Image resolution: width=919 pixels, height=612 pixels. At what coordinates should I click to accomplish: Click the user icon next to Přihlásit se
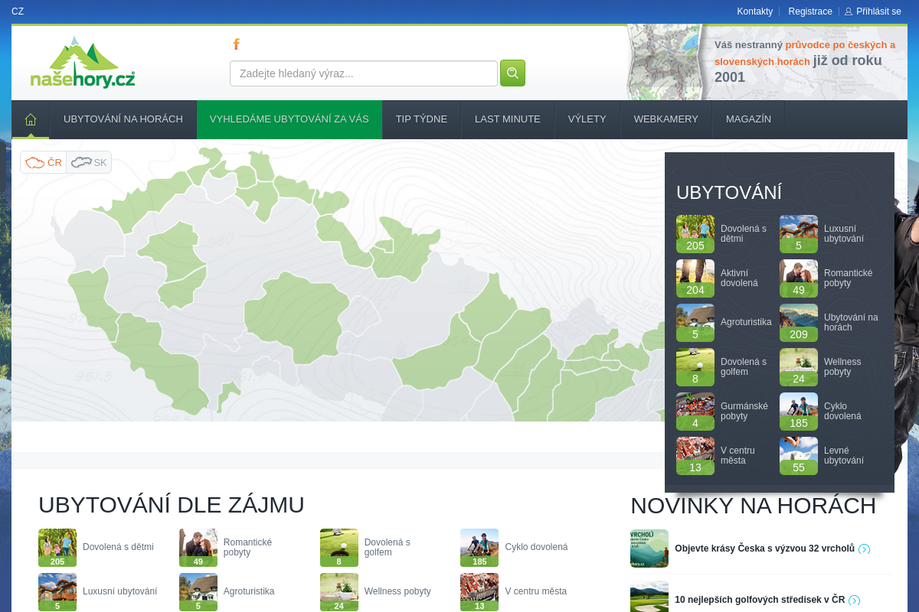pyautogui.click(x=849, y=11)
